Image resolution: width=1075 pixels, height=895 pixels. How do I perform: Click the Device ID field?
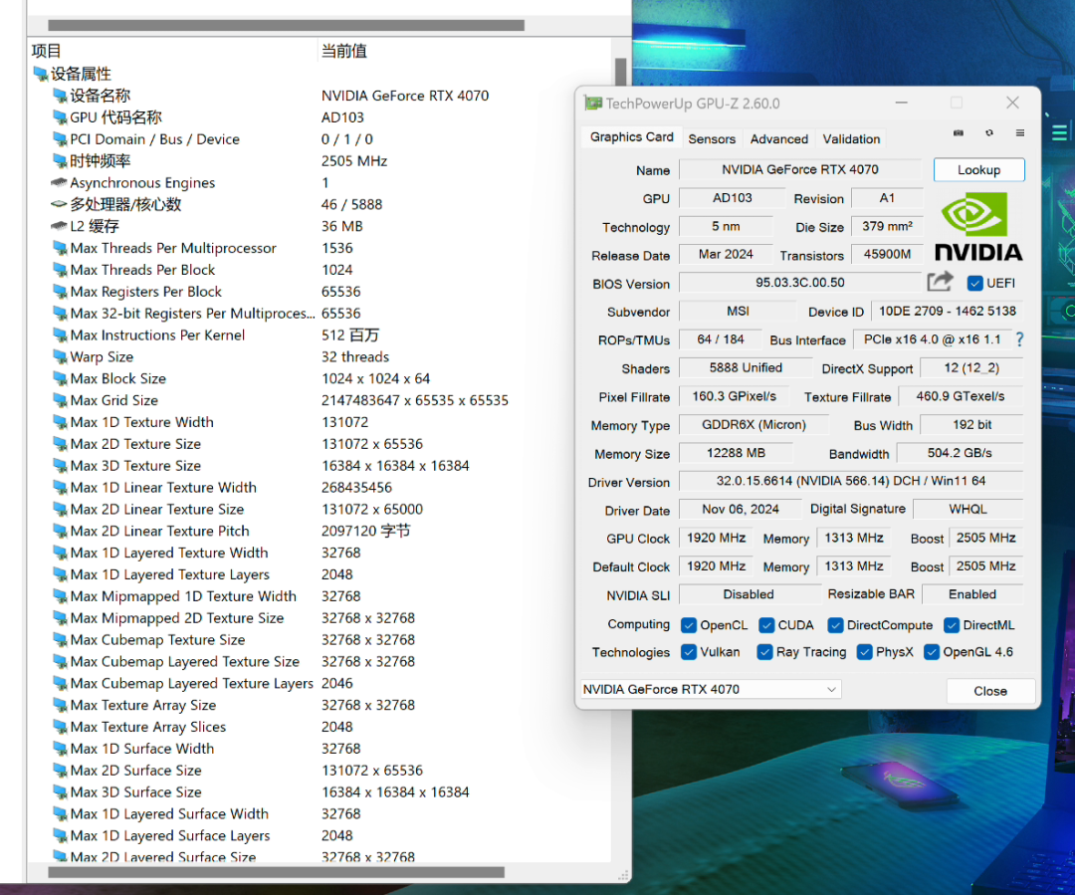click(947, 311)
